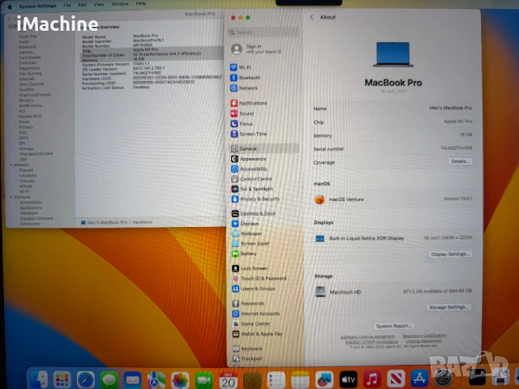Open the View menu
This screenshot has width=519, height=389.
pyautogui.click(x=99, y=5)
